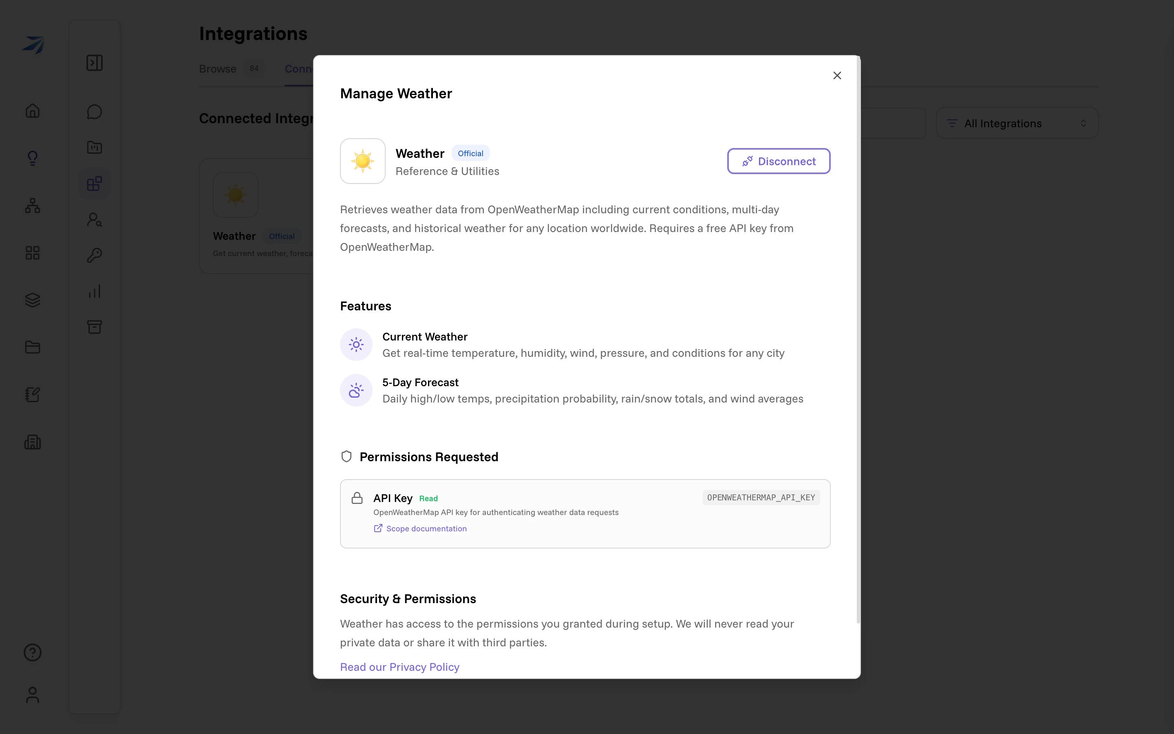Click the Weather card thumbnail in background
Image resolution: width=1174 pixels, height=734 pixels.
[x=236, y=195]
